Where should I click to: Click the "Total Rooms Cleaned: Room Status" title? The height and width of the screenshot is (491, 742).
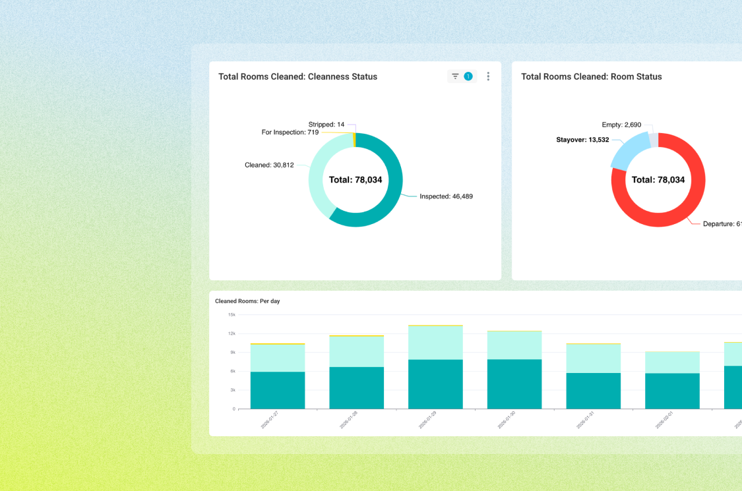pyautogui.click(x=592, y=76)
